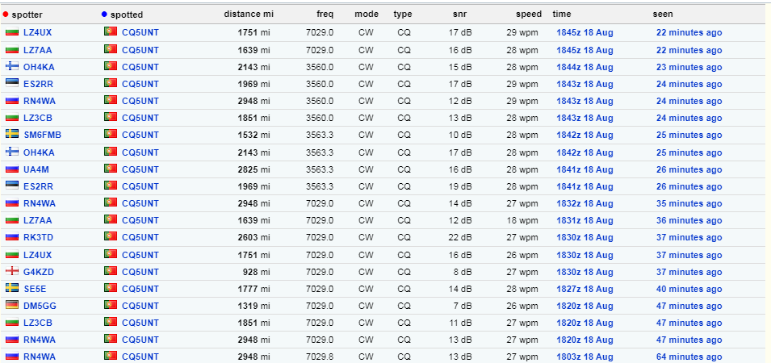This screenshot has height=363, width=771.
Task: Click the Portugal flag in the SE5E row
Action: (110, 288)
